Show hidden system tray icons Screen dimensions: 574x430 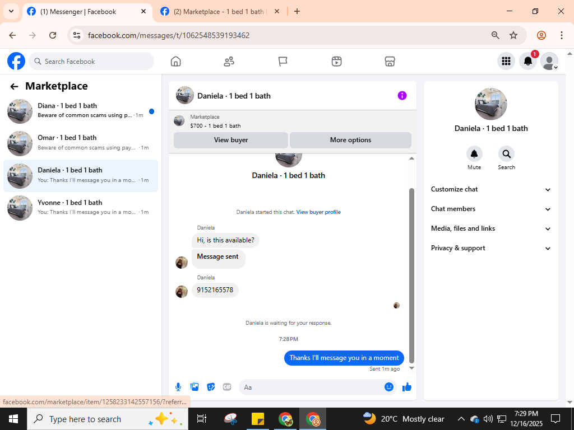pyautogui.click(x=461, y=419)
